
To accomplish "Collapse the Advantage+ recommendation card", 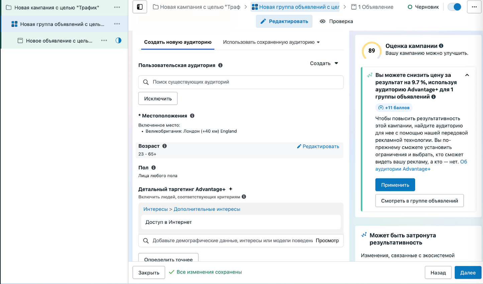I will 467,75.
